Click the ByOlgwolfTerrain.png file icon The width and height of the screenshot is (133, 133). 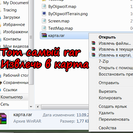tap(44, 14)
